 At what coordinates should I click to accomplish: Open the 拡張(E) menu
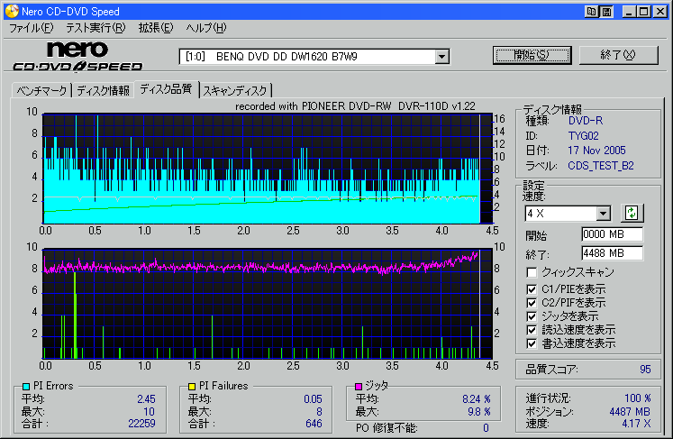coord(155,28)
